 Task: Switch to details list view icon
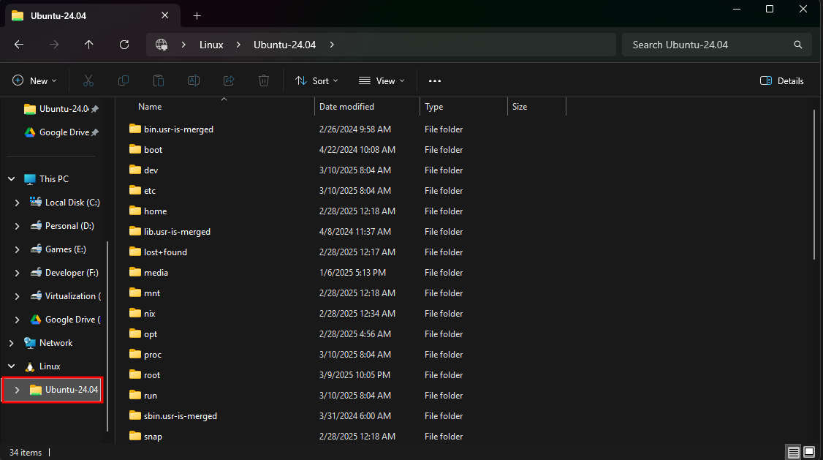(x=794, y=452)
